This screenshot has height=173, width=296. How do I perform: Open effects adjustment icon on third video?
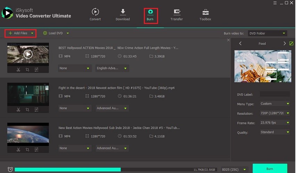click(36, 150)
